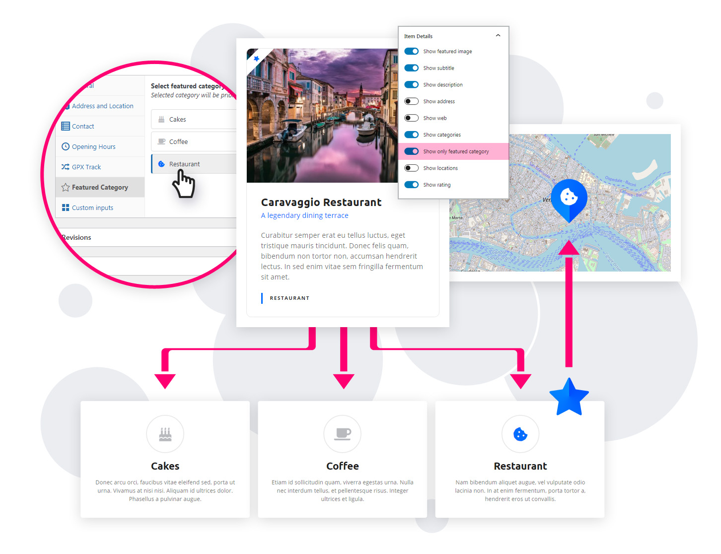Screen dimensions: 721x554
Task: Click 'Etiam id sollicitudin' Coffee description
Action: [x=343, y=490]
